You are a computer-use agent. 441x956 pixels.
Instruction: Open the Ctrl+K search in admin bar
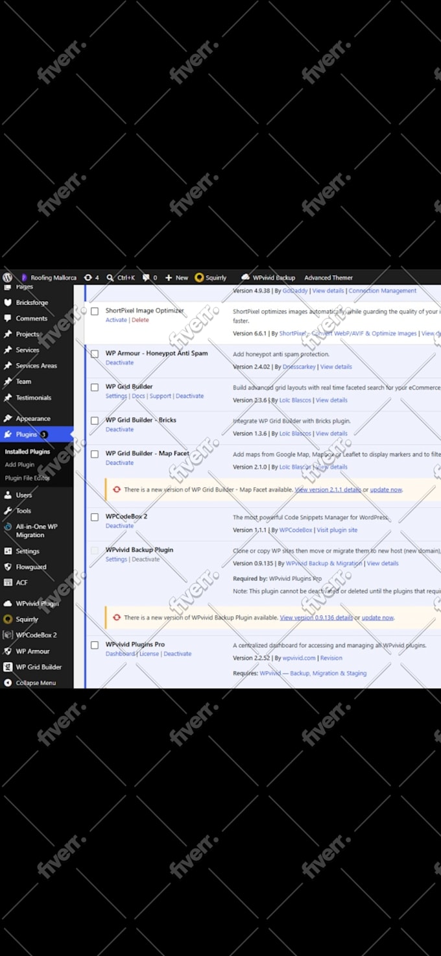pyautogui.click(x=121, y=278)
